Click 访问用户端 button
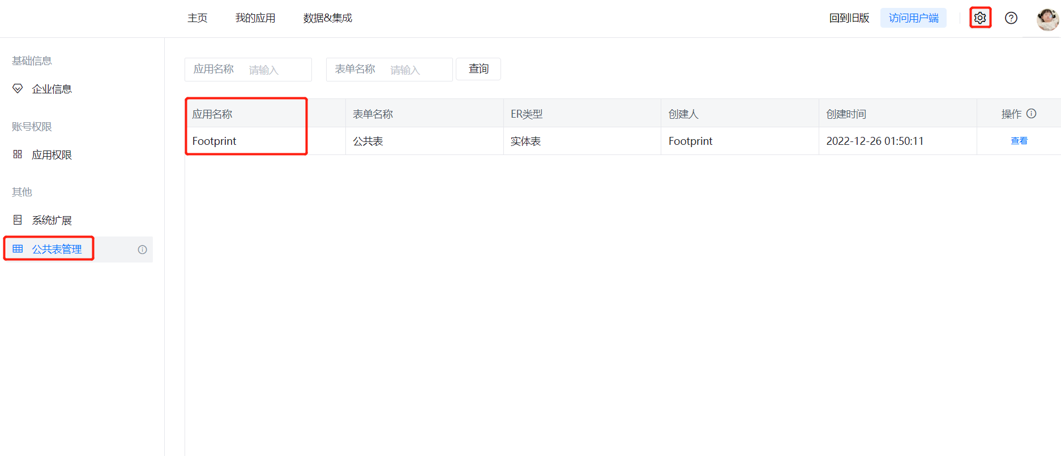Viewport: 1061px width, 456px height. tap(913, 18)
